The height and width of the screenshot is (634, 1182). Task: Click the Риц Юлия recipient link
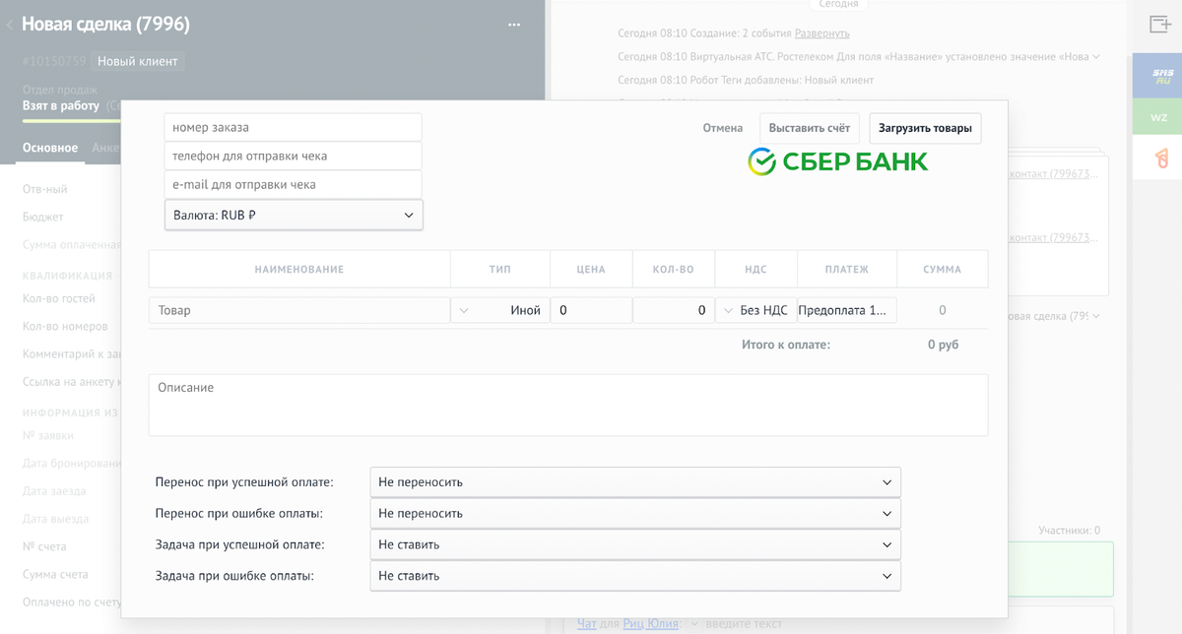650,623
